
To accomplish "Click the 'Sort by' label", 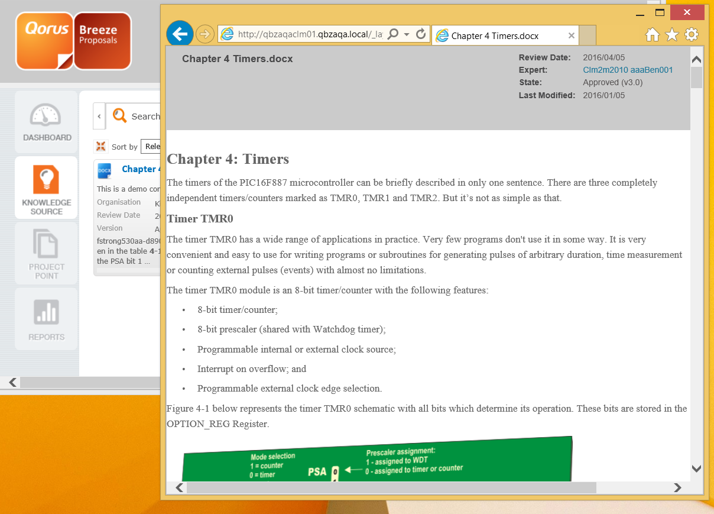I will click(x=125, y=147).
